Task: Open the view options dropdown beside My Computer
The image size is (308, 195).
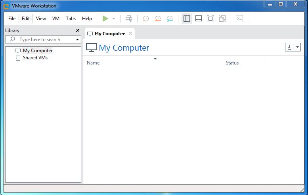Action: click(293, 47)
